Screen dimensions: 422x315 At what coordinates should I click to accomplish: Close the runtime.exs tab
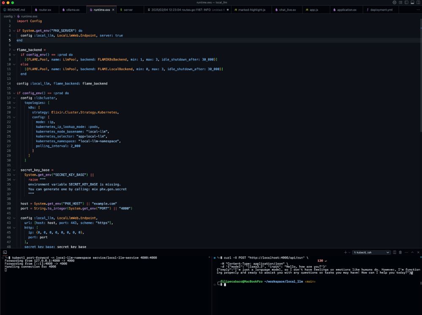coord(113,10)
